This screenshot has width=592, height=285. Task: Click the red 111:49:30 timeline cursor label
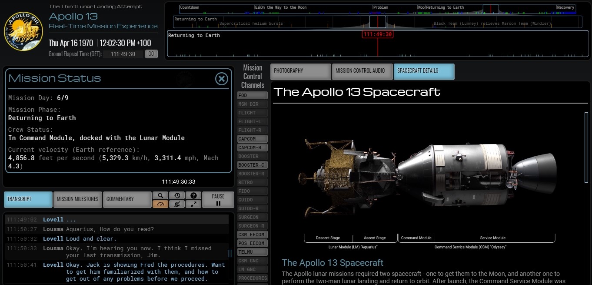point(378,34)
